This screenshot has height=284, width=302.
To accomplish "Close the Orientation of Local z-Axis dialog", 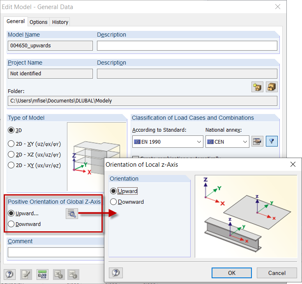I will [293, 164].
